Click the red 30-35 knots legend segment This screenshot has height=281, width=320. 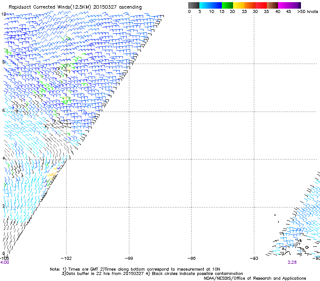click(261, 5)
